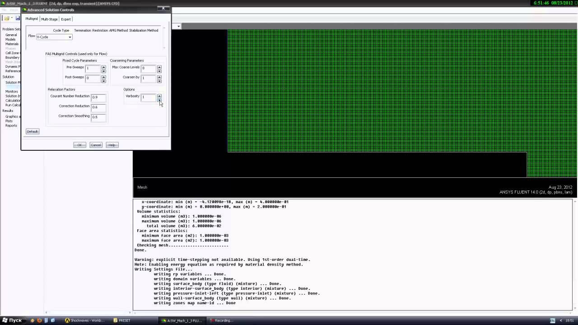
Task: Click the Post-Sweeps value field
Action: pos(93,78)
